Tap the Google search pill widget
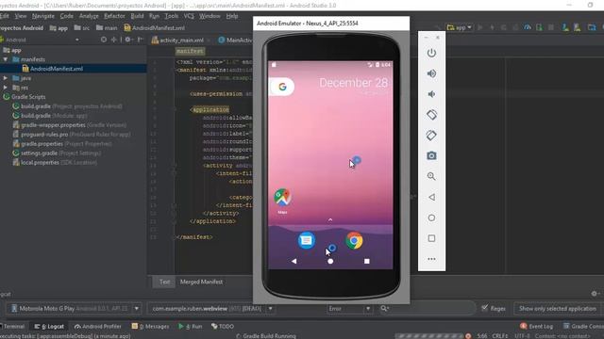The height and width of the screenshot is (339, 604). tap(282, 87)
